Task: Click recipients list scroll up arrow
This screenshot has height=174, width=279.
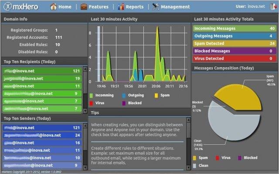Action: pos(85,69)
